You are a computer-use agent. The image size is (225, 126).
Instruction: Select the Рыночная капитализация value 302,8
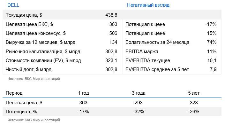point(111,51)
